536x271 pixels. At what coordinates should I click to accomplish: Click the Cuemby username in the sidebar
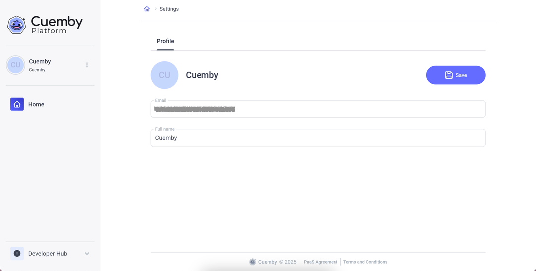(40, 62)
